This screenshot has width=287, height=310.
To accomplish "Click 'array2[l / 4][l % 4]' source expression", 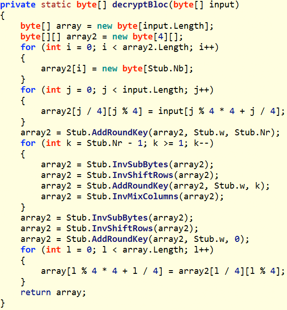I will point(230,271).
